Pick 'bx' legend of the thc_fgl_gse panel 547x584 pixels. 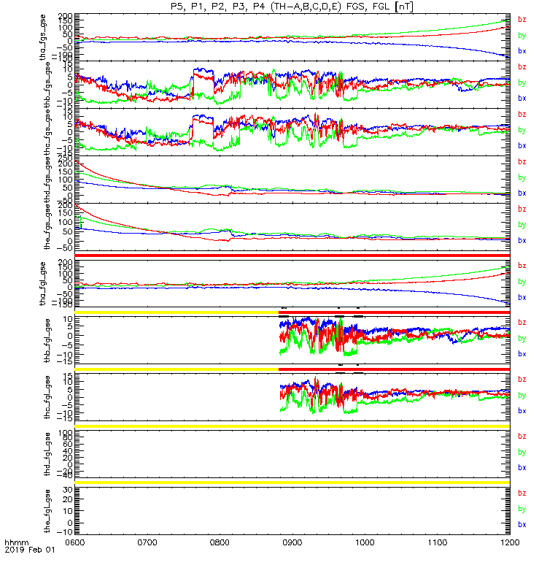(x=522, y=411)
